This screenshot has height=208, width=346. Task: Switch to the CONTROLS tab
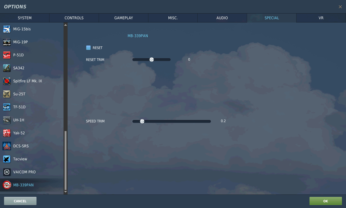click(74, 18)
